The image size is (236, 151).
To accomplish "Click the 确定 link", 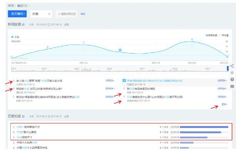I will [x=83, y=14].
